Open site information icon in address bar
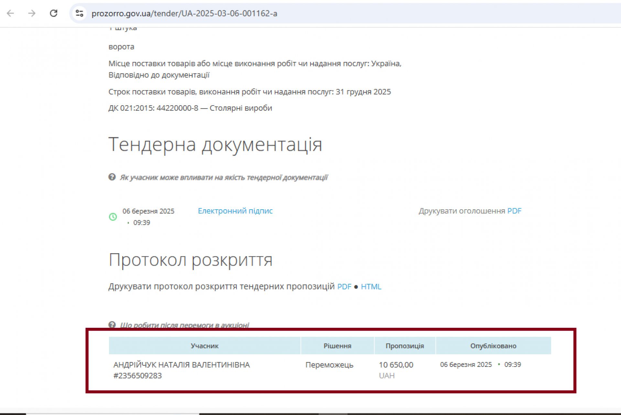The width and height of the screenshot is (621, 415). pos(80,13)
